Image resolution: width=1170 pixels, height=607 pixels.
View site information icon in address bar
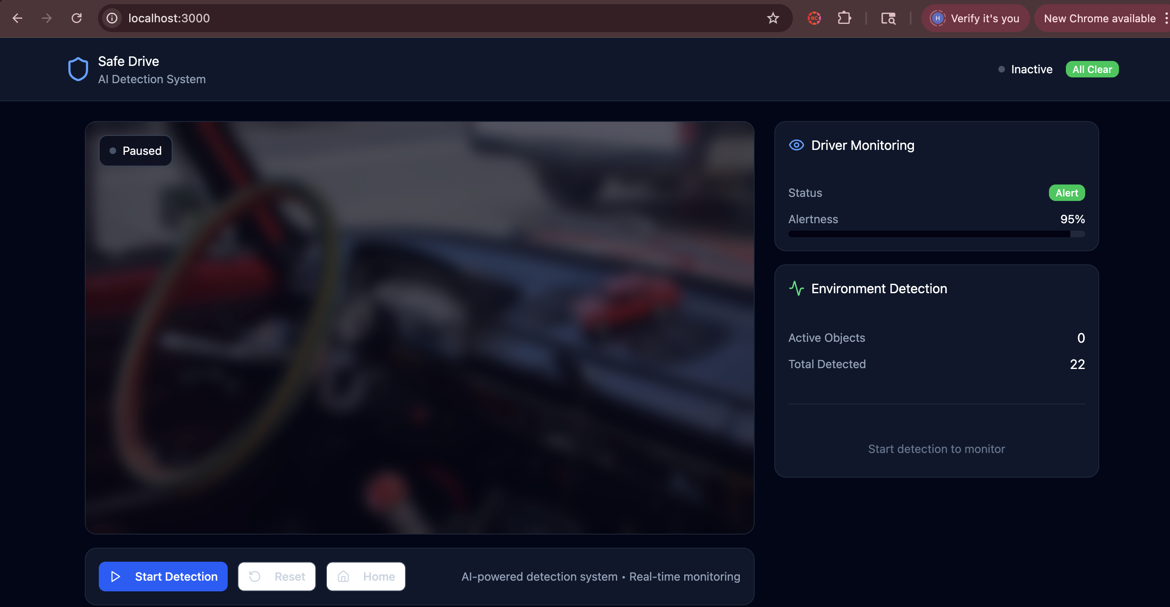[112, 18]
